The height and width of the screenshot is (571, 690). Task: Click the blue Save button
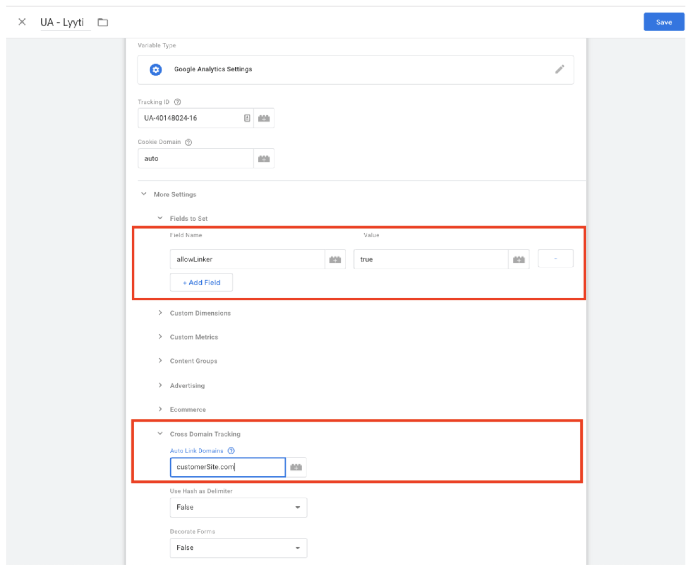click(x=664, y=22)
